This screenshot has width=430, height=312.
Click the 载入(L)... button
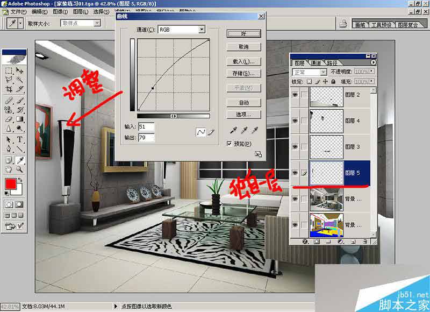(x=244, y=61)
